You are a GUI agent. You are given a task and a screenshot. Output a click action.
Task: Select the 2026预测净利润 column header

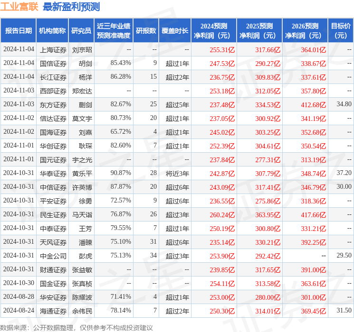[305, 31]
